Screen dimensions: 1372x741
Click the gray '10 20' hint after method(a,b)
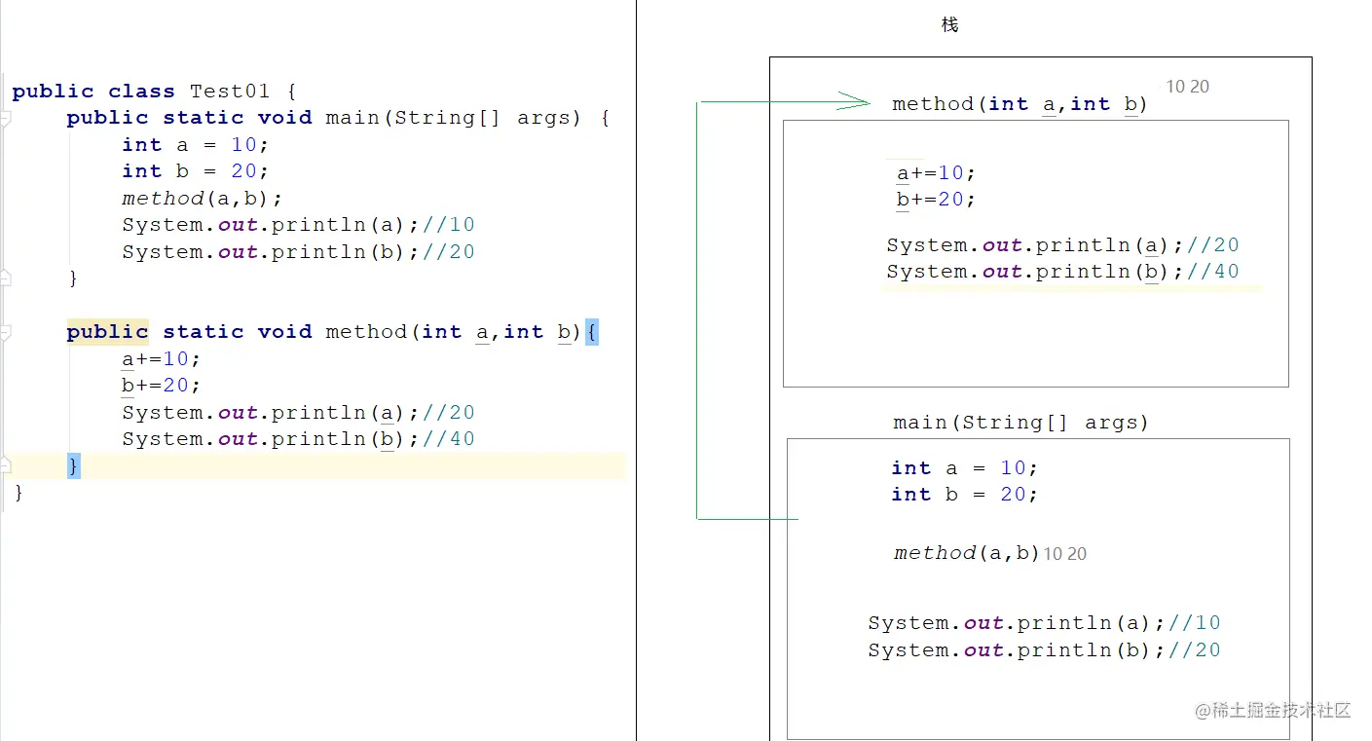(1065, 554)
